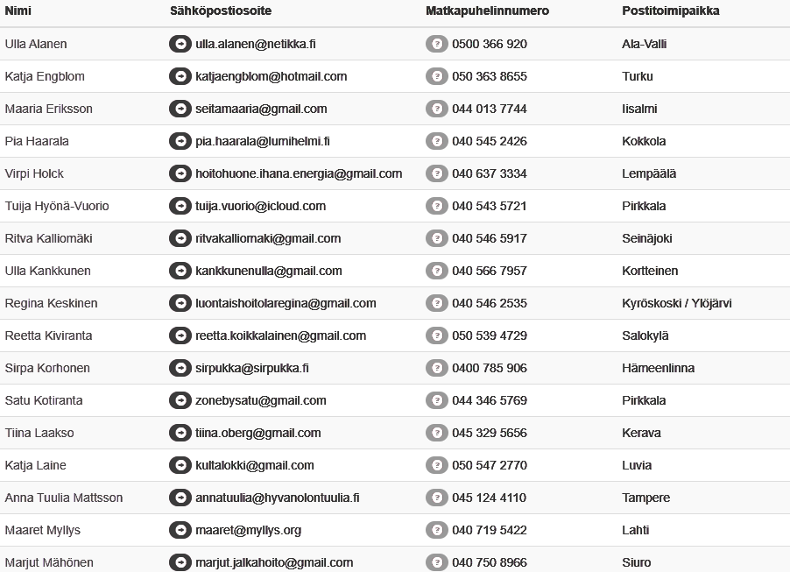Open email link kultalokki@gmail.com
The height and width of the screenshot is (572, 790).
pos(254,465)
